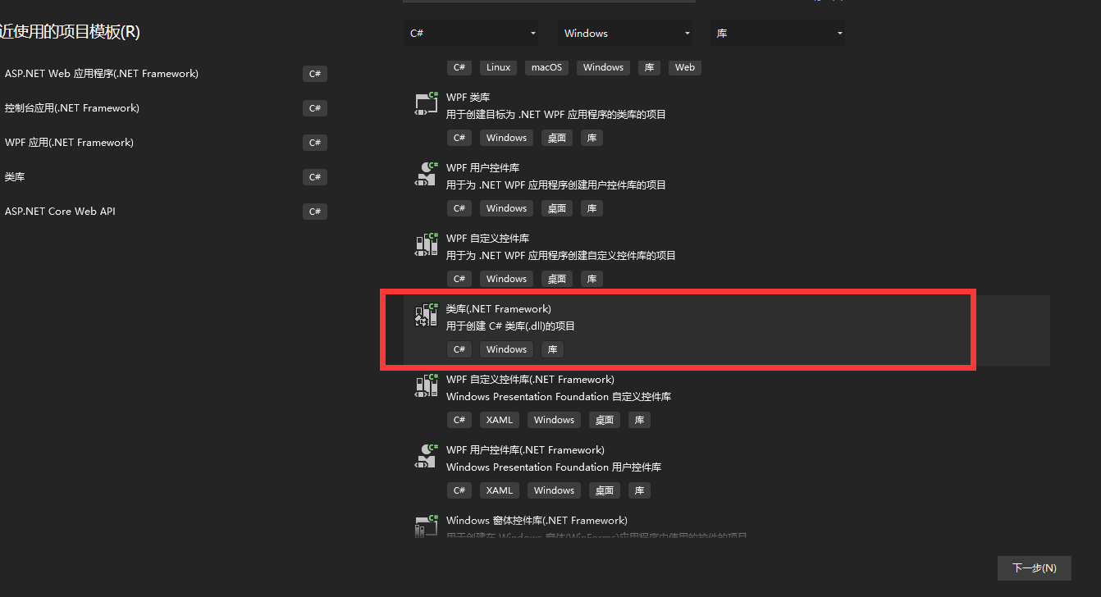The width and height of the screenshot is (1101, 597).
Task: Click the 桌面 tag under WPF 类库
Action: pos(557,138)
